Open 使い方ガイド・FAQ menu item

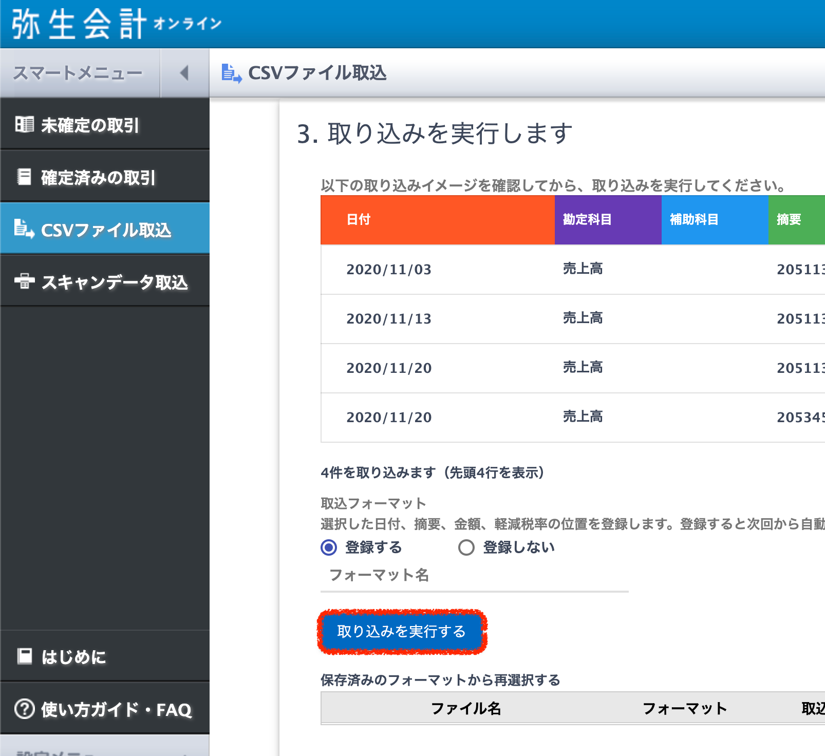click(116, 709)
